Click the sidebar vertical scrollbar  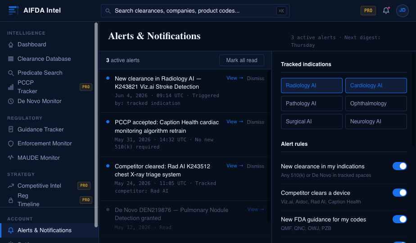click(x=96, y=125)
